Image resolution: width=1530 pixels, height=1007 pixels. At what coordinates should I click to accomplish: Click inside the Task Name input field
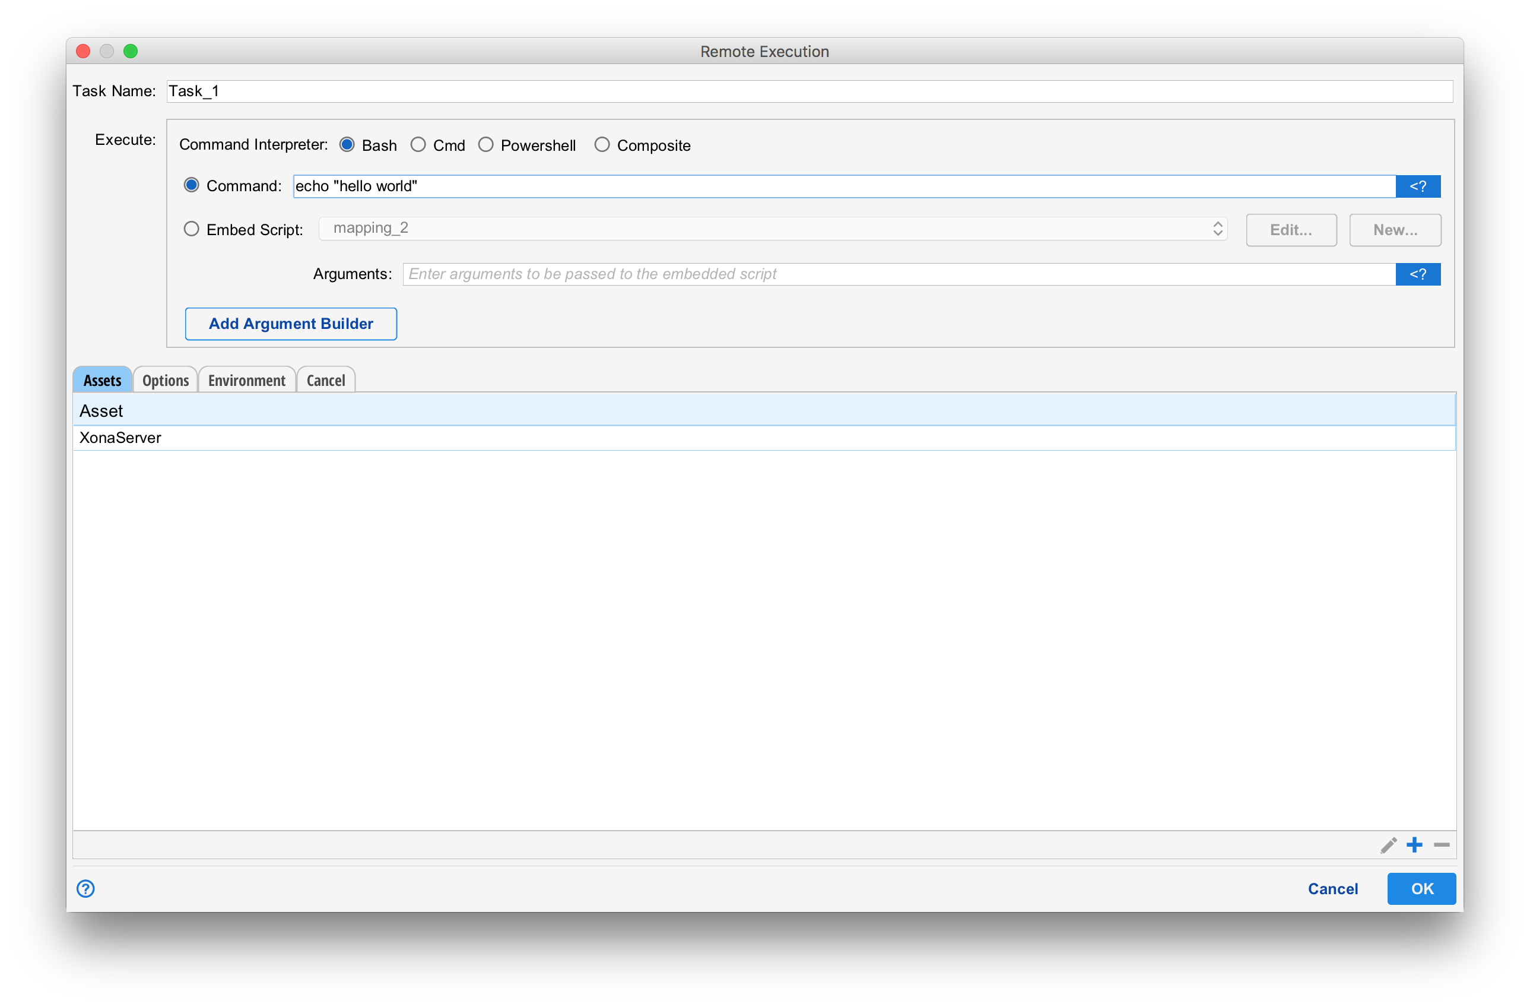[450, 91]
